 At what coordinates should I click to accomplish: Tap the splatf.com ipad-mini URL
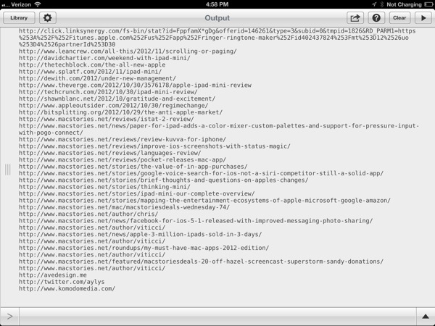pos(90,72)
